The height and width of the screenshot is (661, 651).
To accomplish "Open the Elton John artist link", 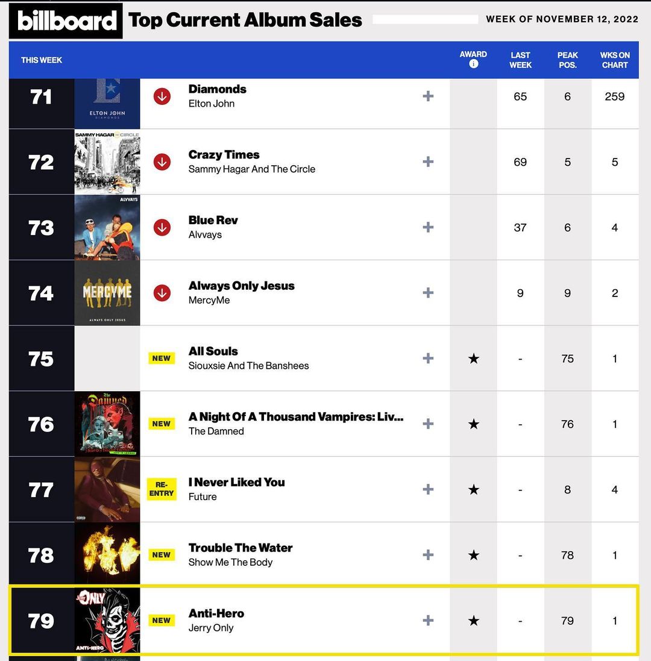I will click(x=211, y=104).
